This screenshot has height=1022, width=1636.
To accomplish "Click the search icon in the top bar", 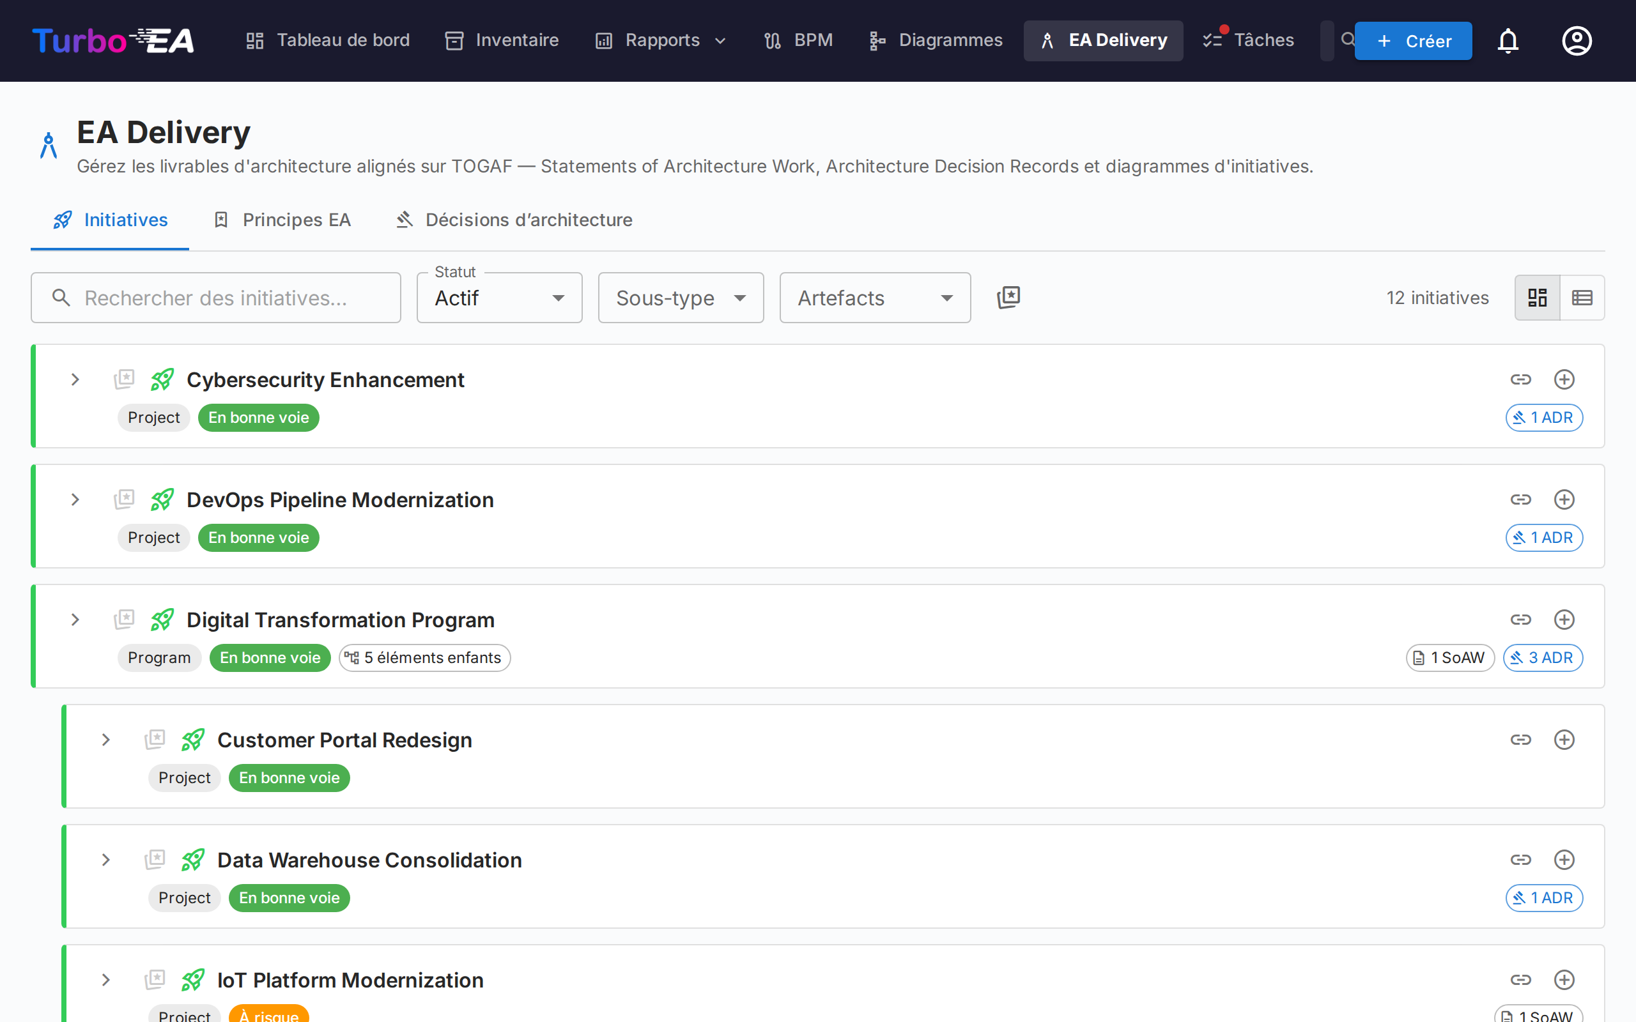I will pyautogui.click(x=1348, y=39).
